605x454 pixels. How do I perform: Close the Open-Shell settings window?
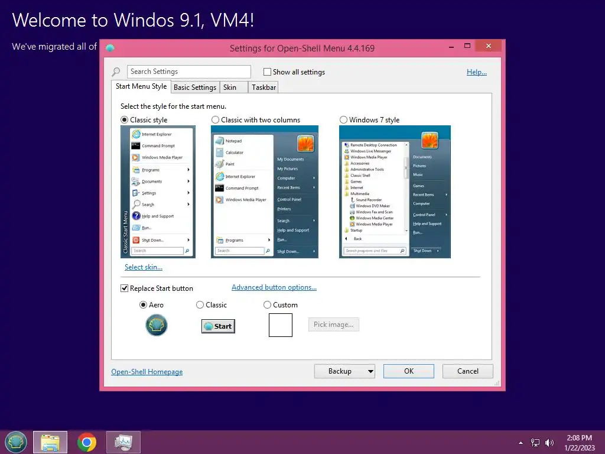[x=489, y=46]
